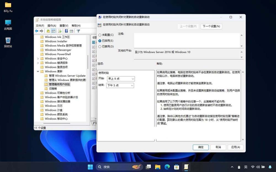The image size is (276, 172).
Task: Open the 操作(A) menu
Action: (x=52, y=26)
